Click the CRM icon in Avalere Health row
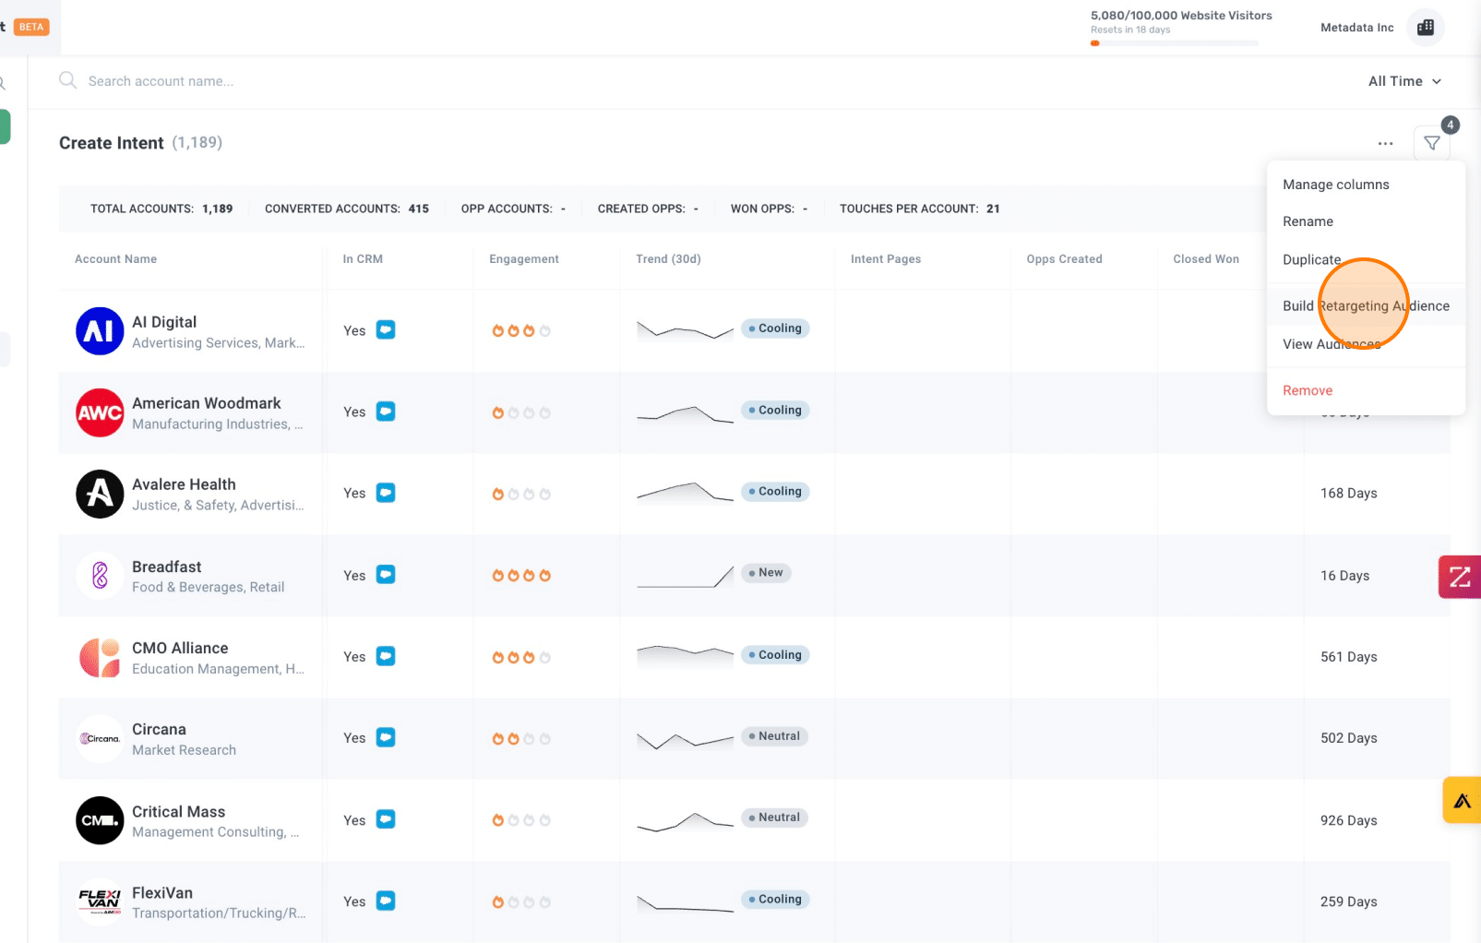This screenshot has height=943, width=1481. click(x=386, y=493)
